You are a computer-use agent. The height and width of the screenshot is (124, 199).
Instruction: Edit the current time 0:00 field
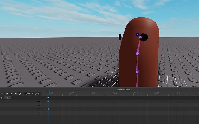point(28,94)
